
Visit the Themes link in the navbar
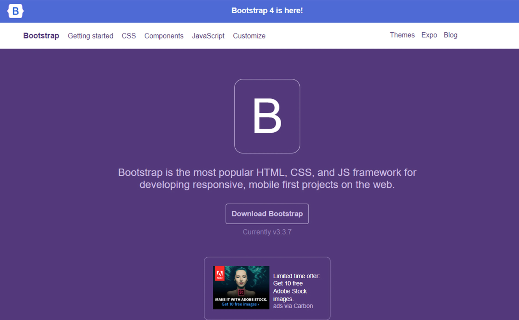(x=402, y=35)
